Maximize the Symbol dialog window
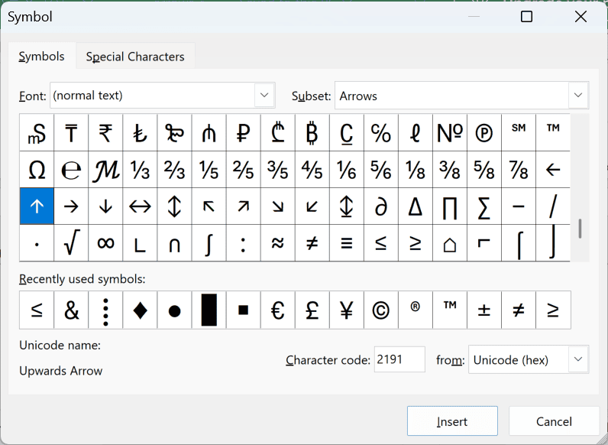 [526, 17]
